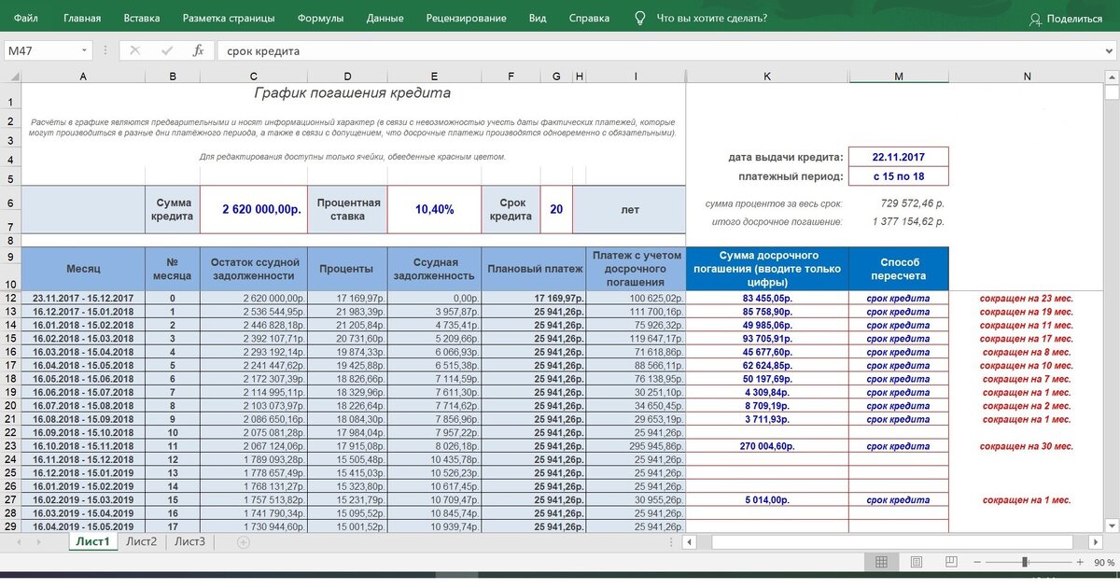Screen dimensions: 1120x588
Task: Switch to Normal view in status bar
Action: click(880, 562)
